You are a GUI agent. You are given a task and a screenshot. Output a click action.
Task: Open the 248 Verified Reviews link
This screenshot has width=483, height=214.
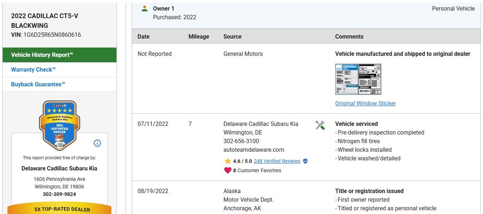coord(277,161)
